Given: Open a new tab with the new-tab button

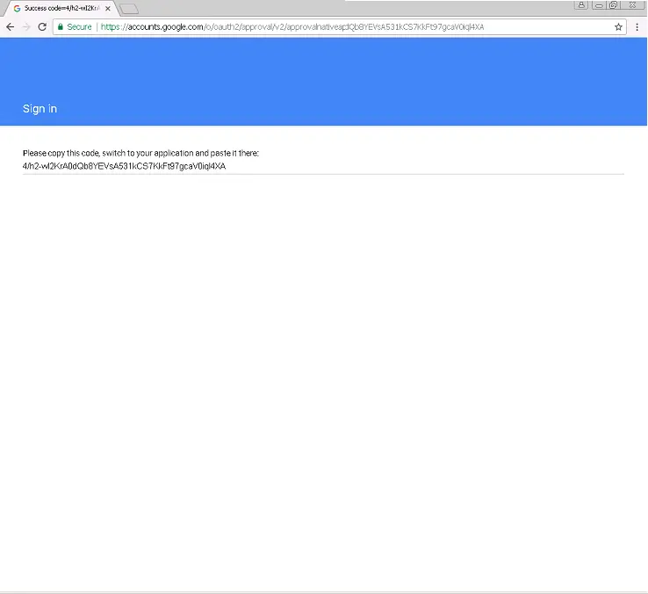Looking at the screenshot, I should coord(129,9).
